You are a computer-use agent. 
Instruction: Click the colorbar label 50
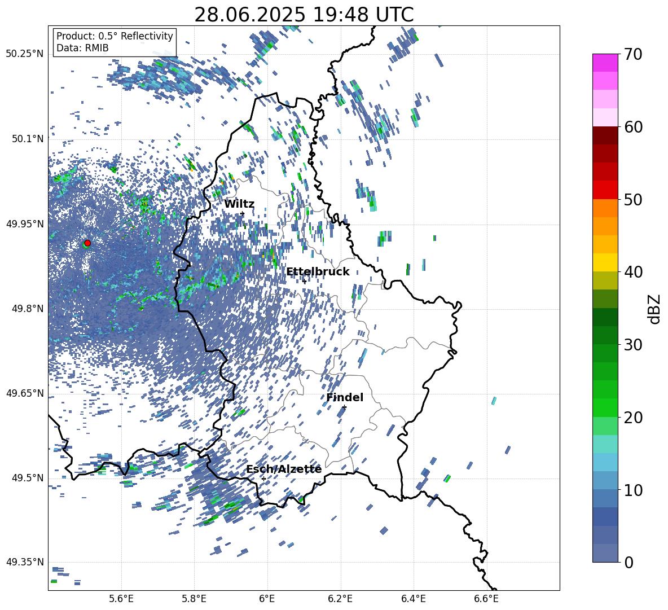(634, 200)
